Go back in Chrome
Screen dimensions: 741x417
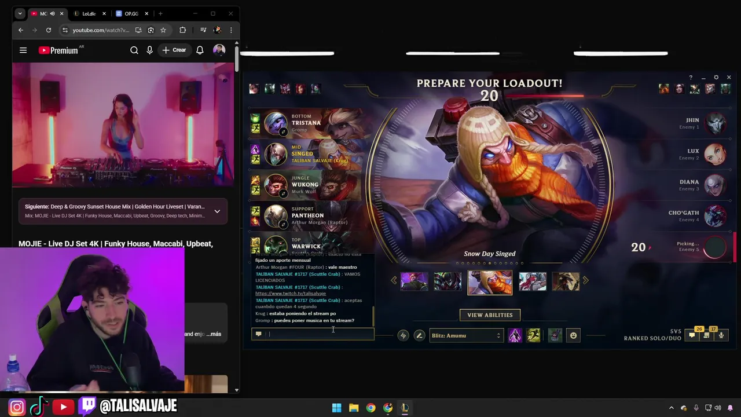point(21,30)
